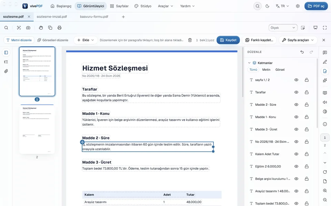Select the hand pan tool
This screenshot has height=206, width=331.
(41, 28)
